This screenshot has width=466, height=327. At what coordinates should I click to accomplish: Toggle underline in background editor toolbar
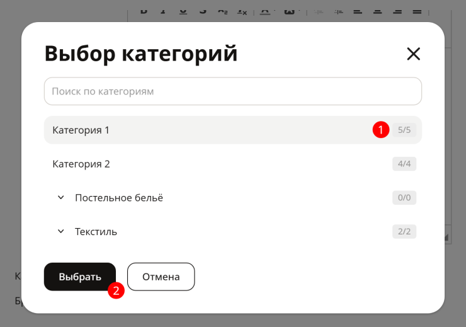click(x=183, y=11)
